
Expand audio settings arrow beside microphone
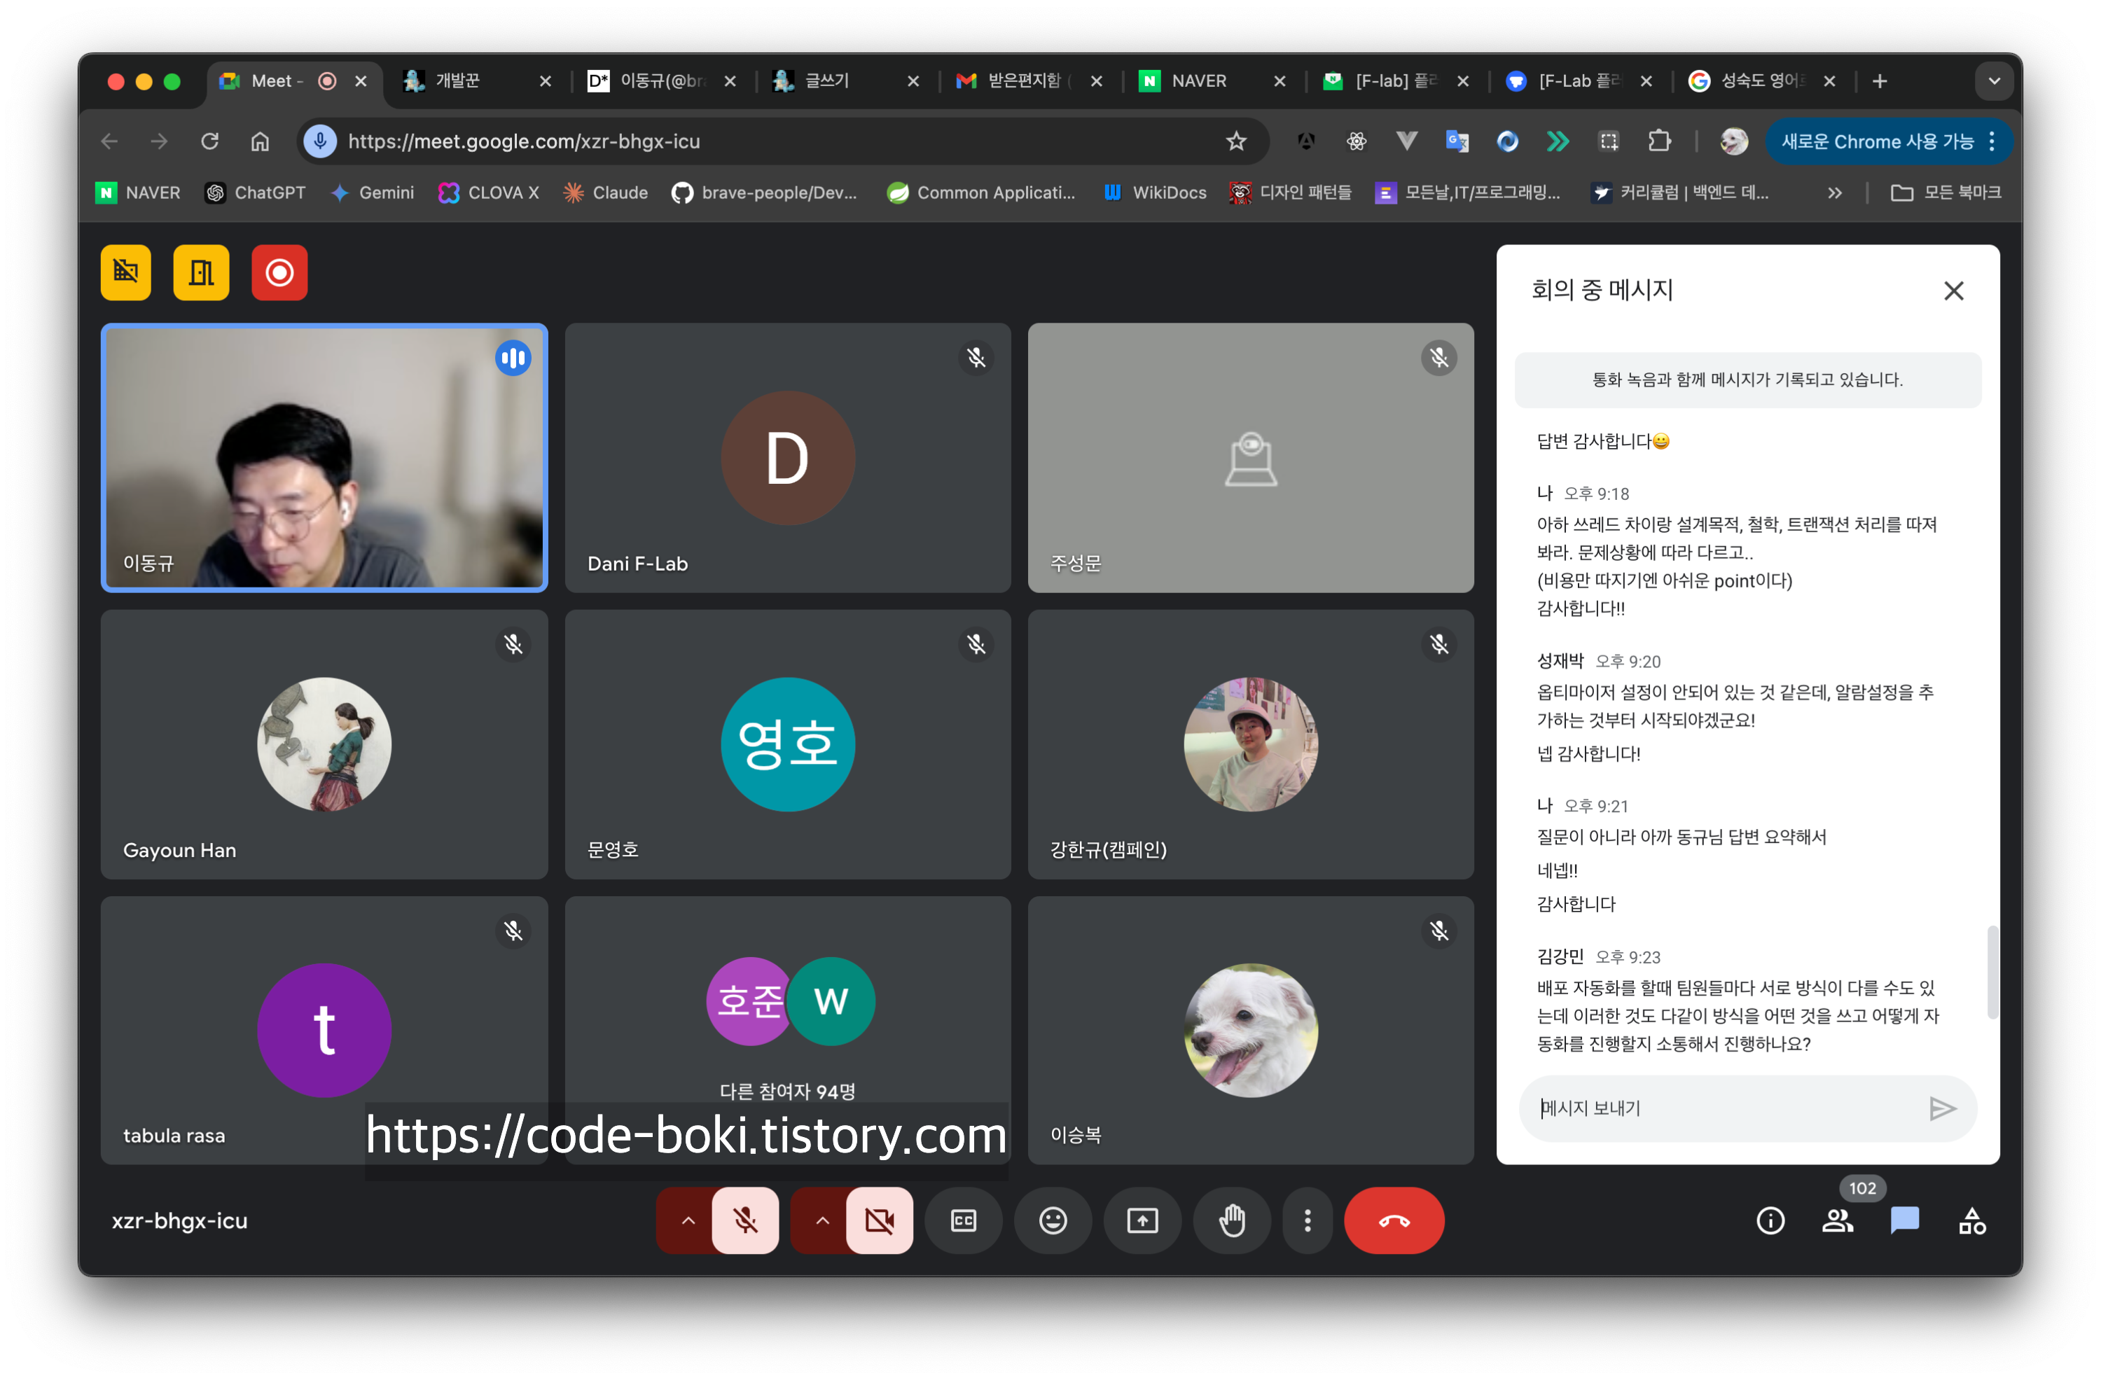coord(688,1220)
